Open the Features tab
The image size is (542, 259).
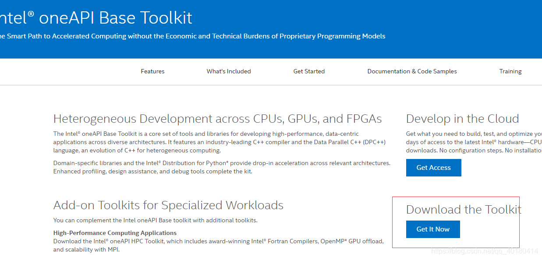[x=152, y=71]
